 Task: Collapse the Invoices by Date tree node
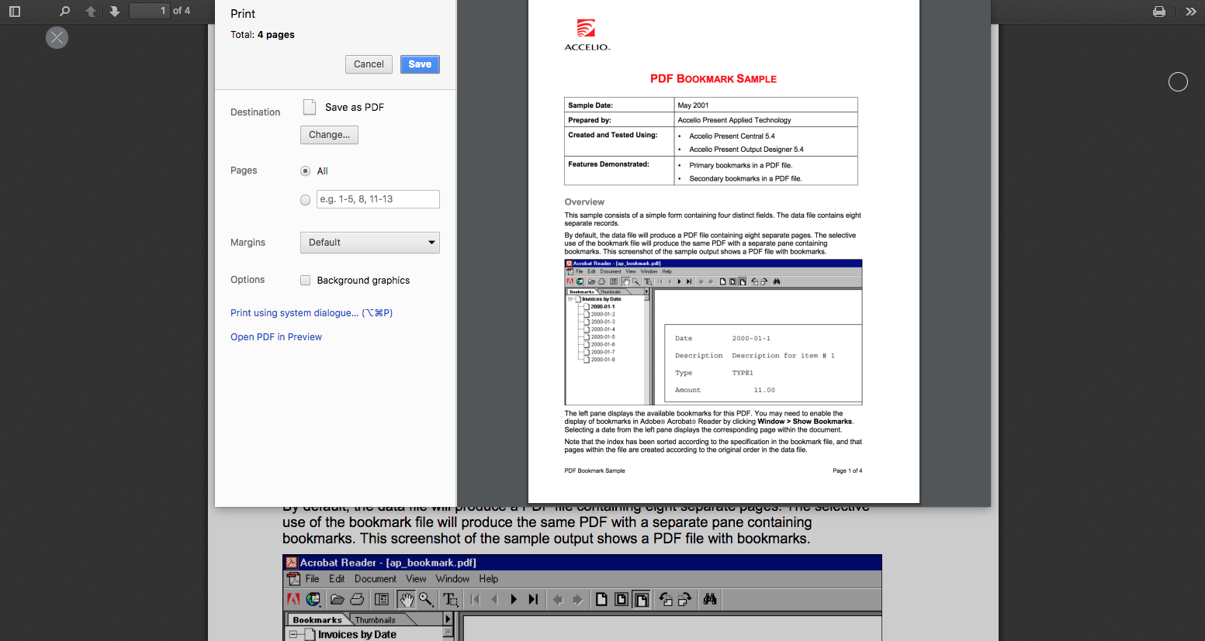(x=293, y=634)
